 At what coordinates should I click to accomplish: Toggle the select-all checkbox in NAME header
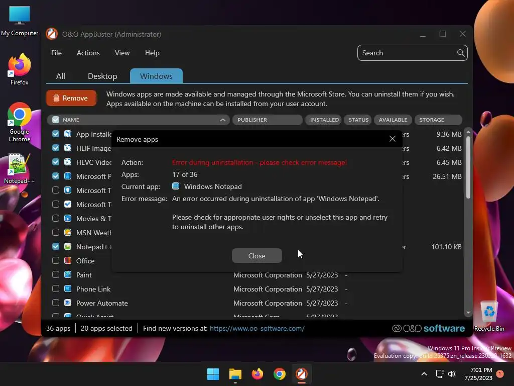pyautogui.click(x=56, y=120)
